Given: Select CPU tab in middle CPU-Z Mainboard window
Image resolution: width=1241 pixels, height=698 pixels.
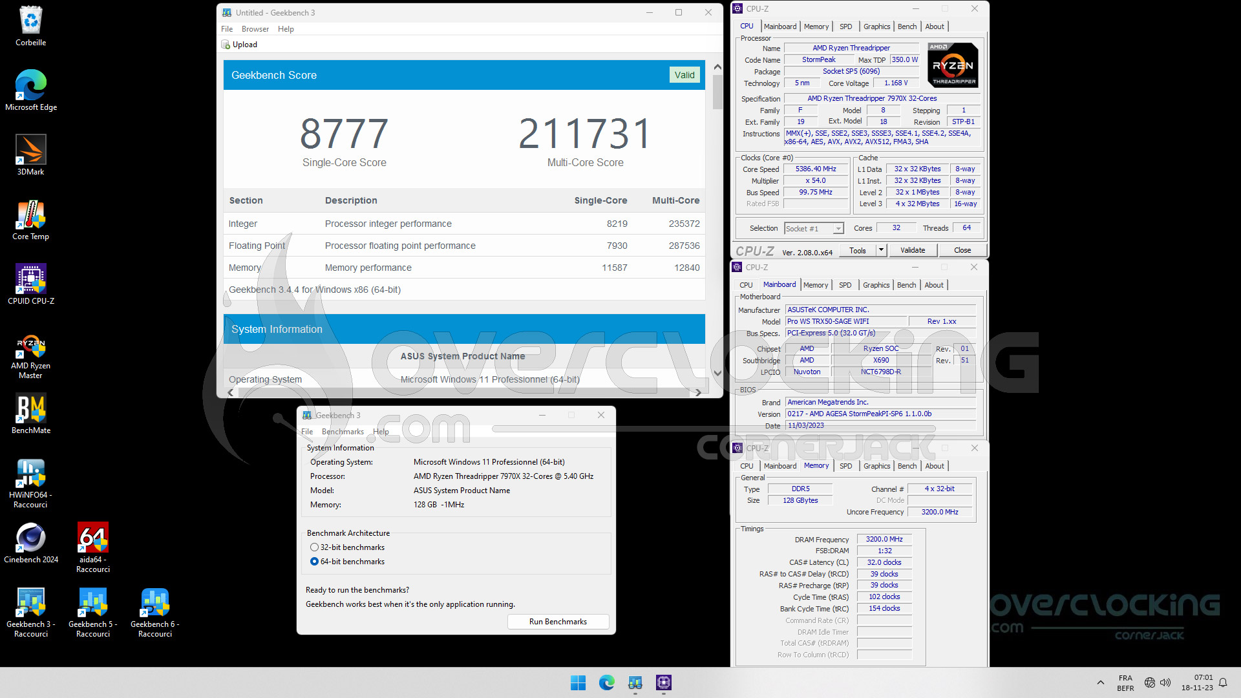Looking at the screenshot, I should tap(746, 285).
